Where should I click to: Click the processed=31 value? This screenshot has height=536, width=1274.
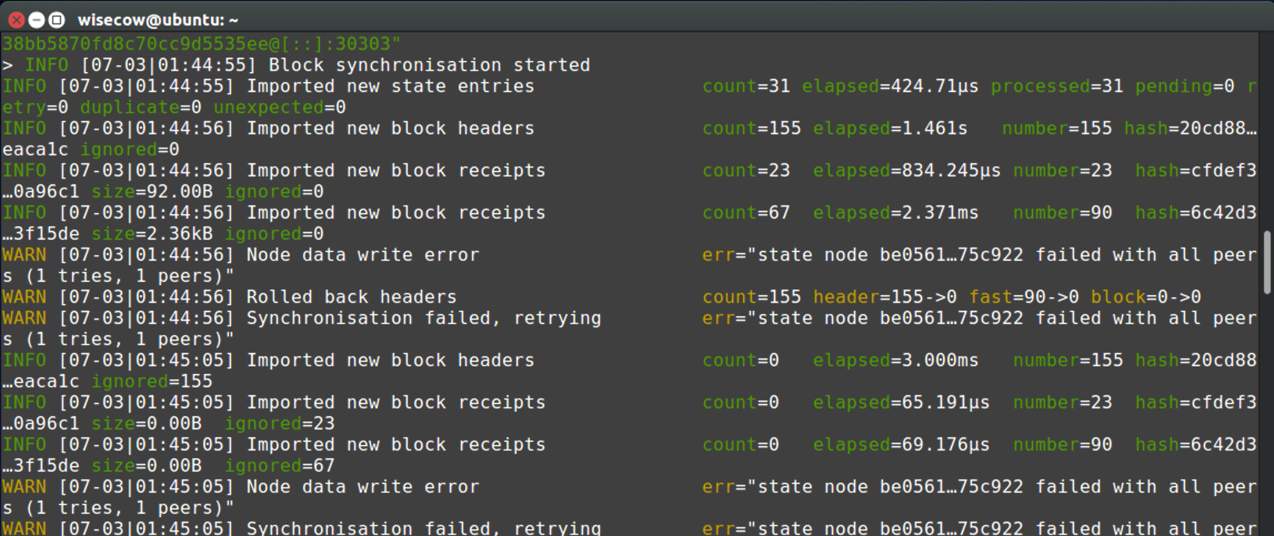(x=1057, y=86)
